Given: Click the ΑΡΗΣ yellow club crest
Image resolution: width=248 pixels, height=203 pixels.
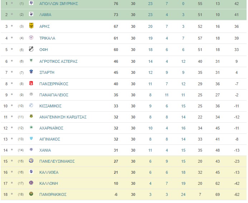Looking at the screenshot, I should click(31, 26).
